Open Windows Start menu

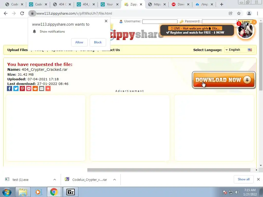pos(7,192)
